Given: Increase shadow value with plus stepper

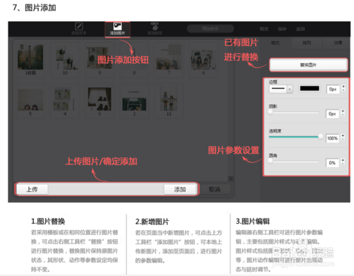Looking at the screenshot, I should pos(343,111).
